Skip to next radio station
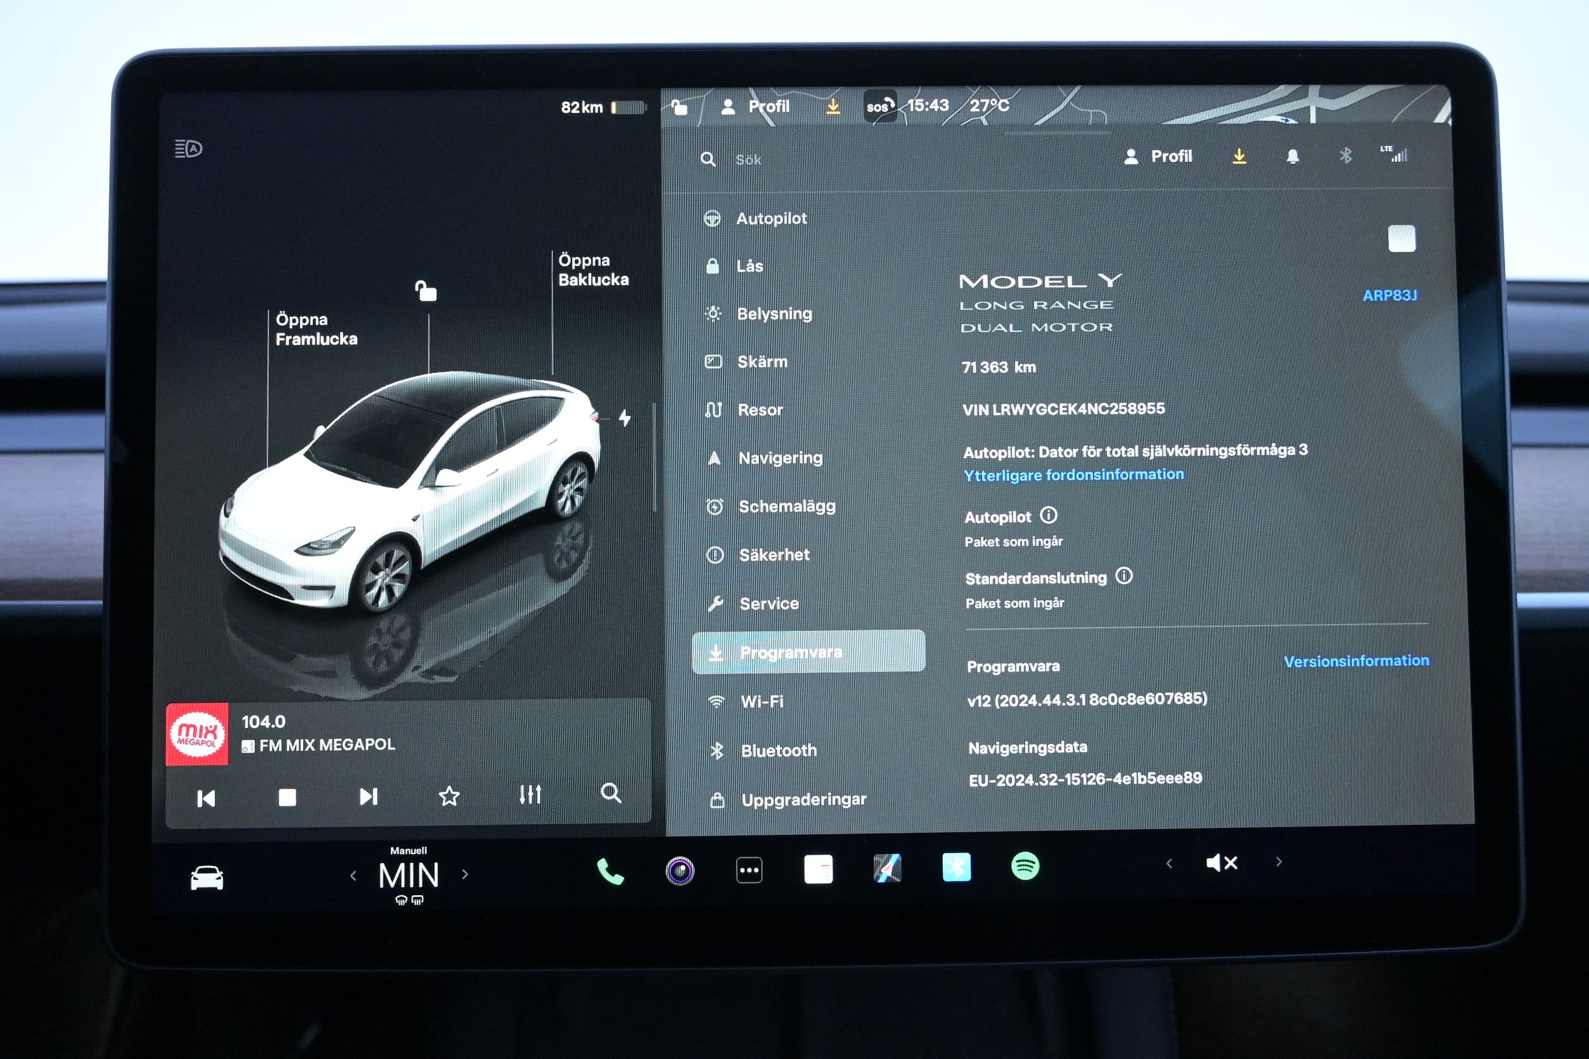This screenshot has height=1059, width=1589. pos(368,797)
